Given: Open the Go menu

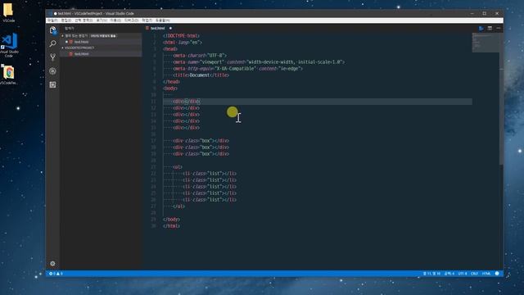Looking at the screenshot, I should pyautogui.click(x=115, y=20).
